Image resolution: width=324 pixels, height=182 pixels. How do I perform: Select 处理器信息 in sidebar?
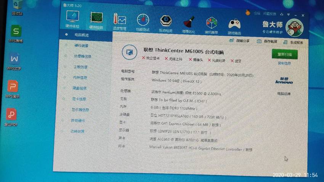click(x=82, y=56)
